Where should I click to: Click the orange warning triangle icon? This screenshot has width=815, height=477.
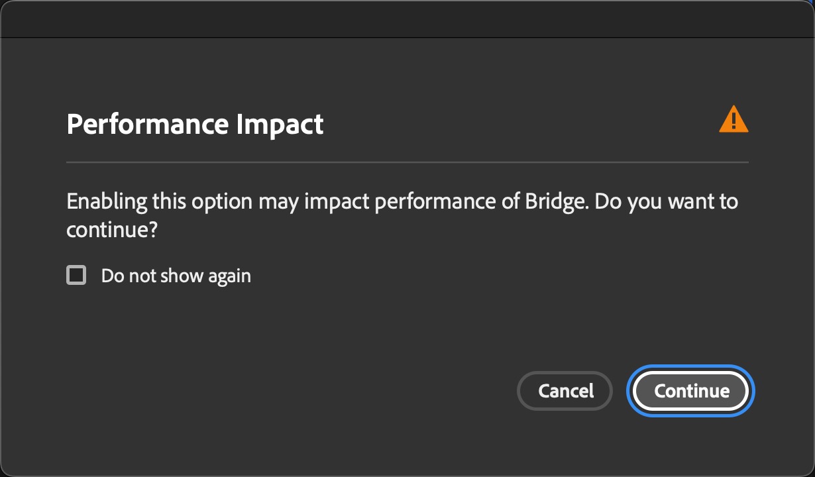tap(733, 120)
